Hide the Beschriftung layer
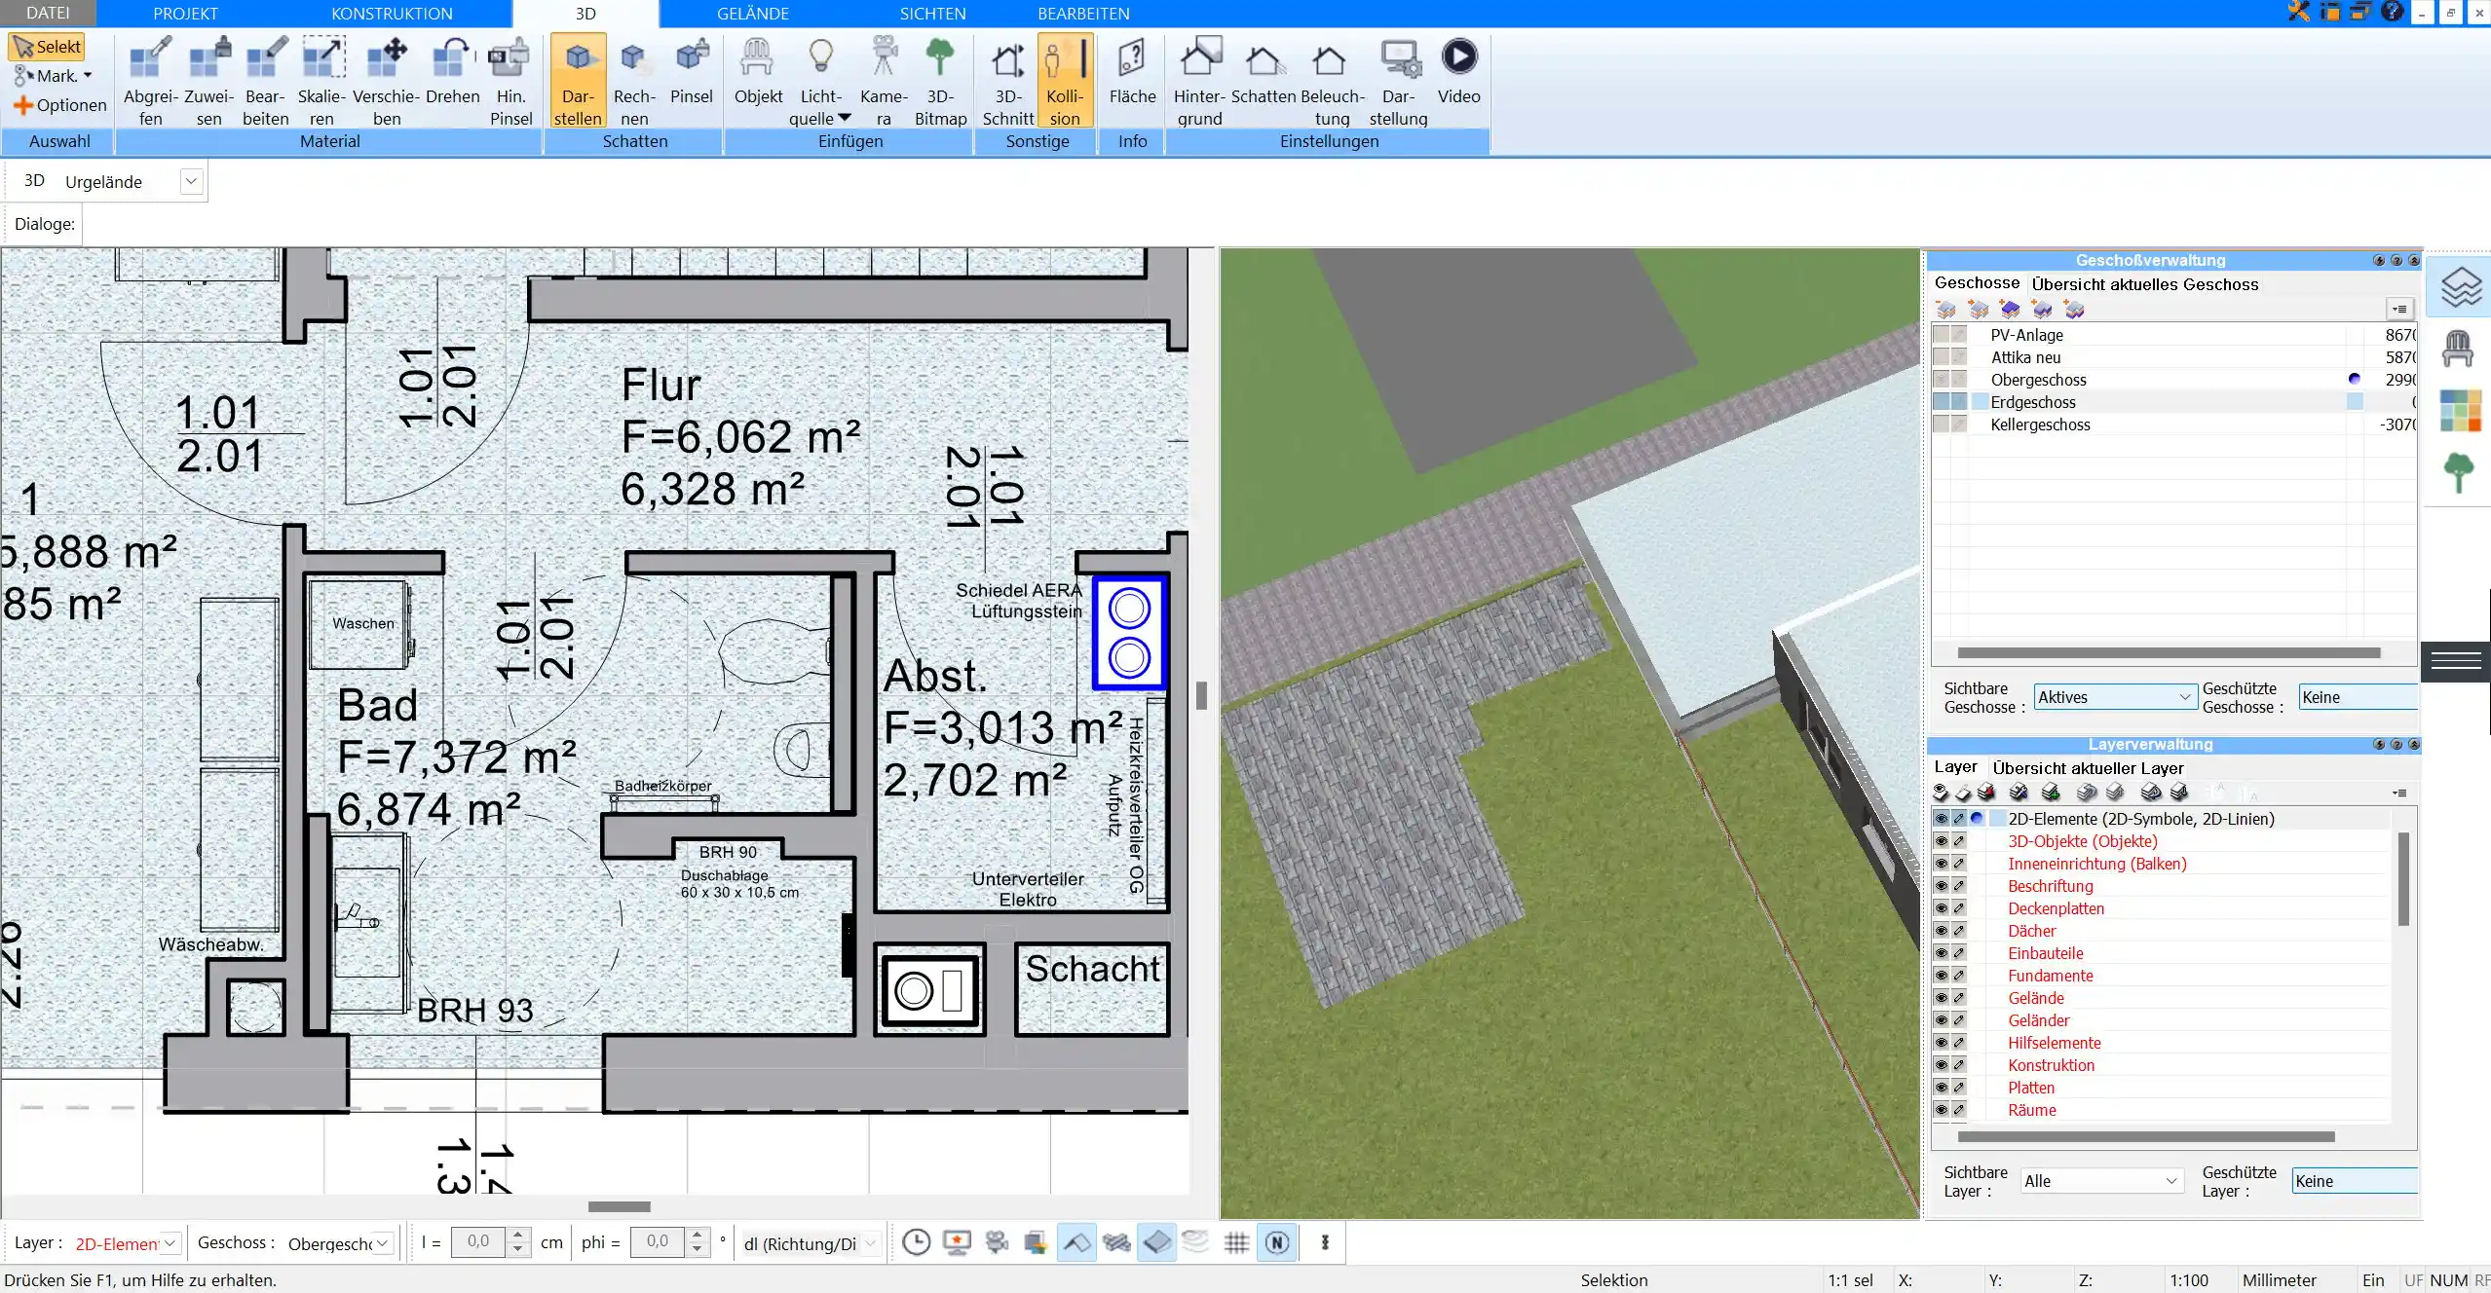Image resolution: width=2491 pixels, height=1293 pixels. point(1941,886)
